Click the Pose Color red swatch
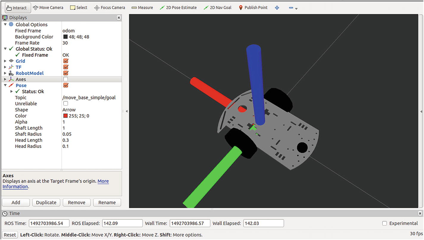Viewport: 424px width, 240px height. [x=65, y=116]
